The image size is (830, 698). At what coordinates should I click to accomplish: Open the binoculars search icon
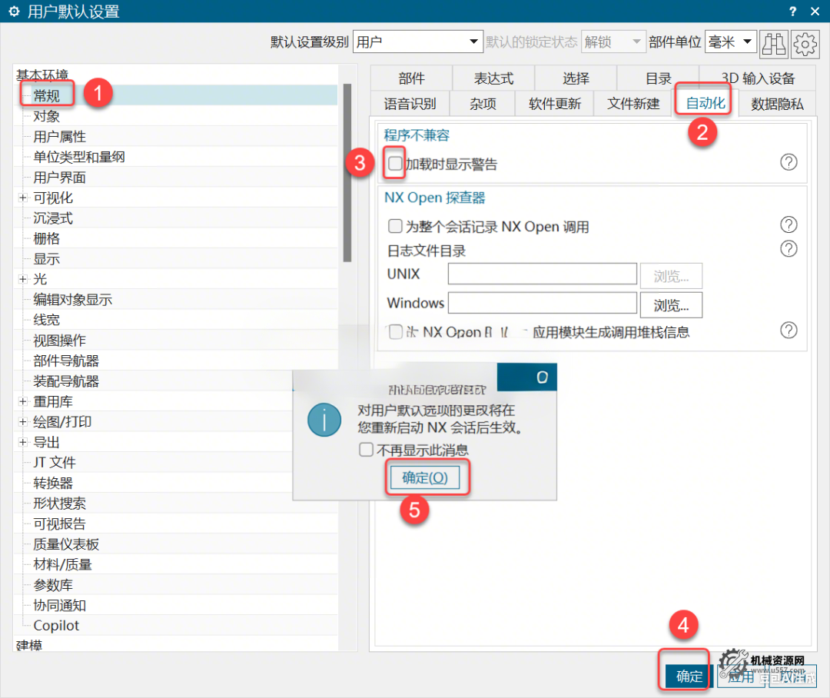pos(774,44)
